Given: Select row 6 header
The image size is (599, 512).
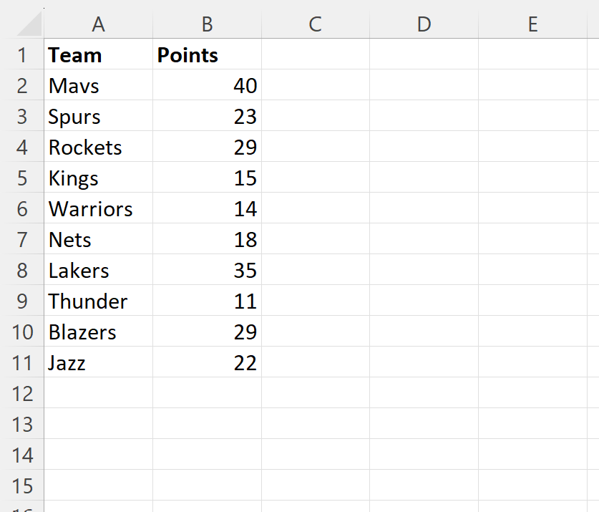Looking at the screenshot, I should [x=22, y=208].
